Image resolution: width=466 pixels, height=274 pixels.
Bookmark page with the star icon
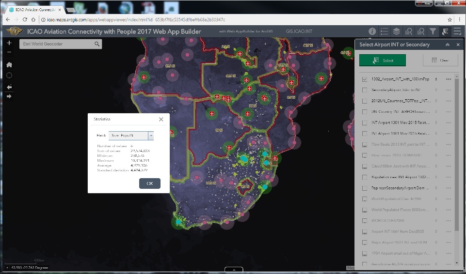(x=450, y=19)
